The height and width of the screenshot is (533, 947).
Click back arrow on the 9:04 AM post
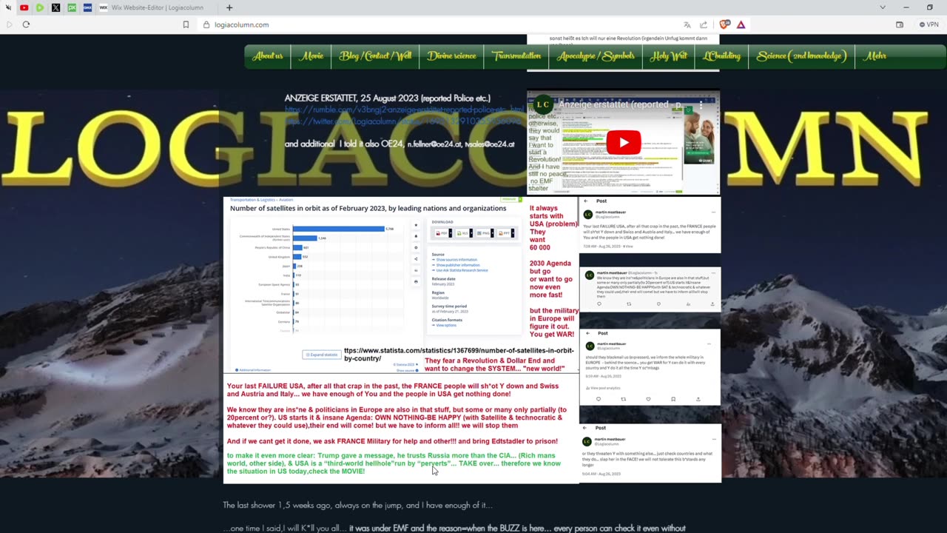(x=586, y=428)
